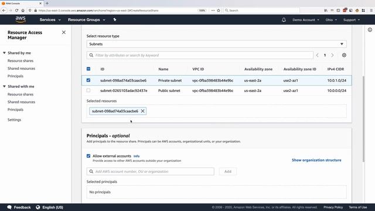Open page actions three-dot menu in URL bar
The height and width of the screenshot is (211, 375).
pyautogui.click(x=213, y=11)
